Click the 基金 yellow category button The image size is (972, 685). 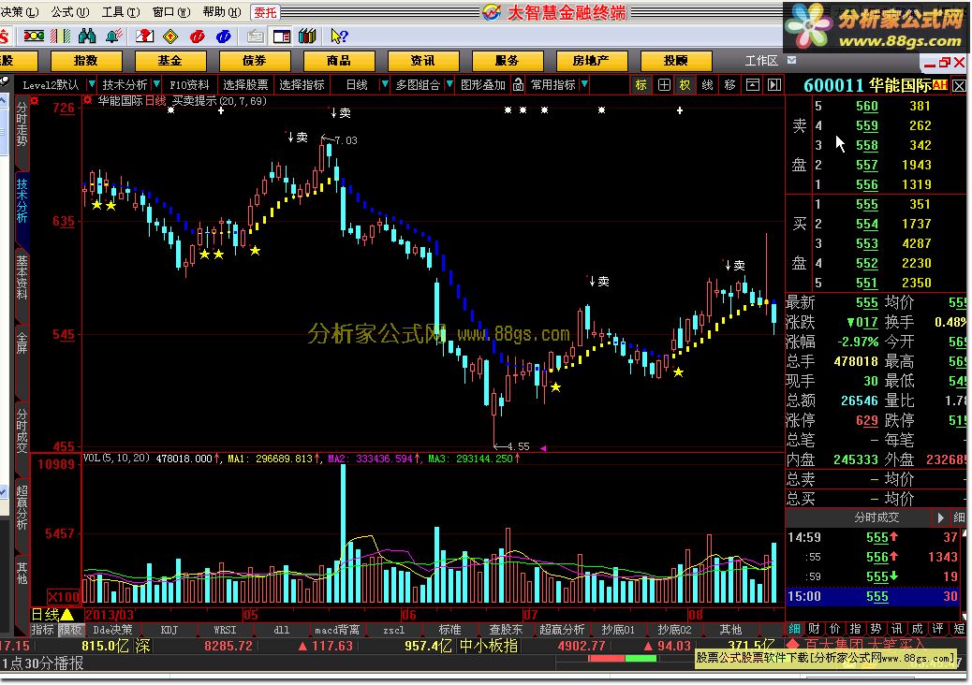pyautogui.click(x=169, y=61)
